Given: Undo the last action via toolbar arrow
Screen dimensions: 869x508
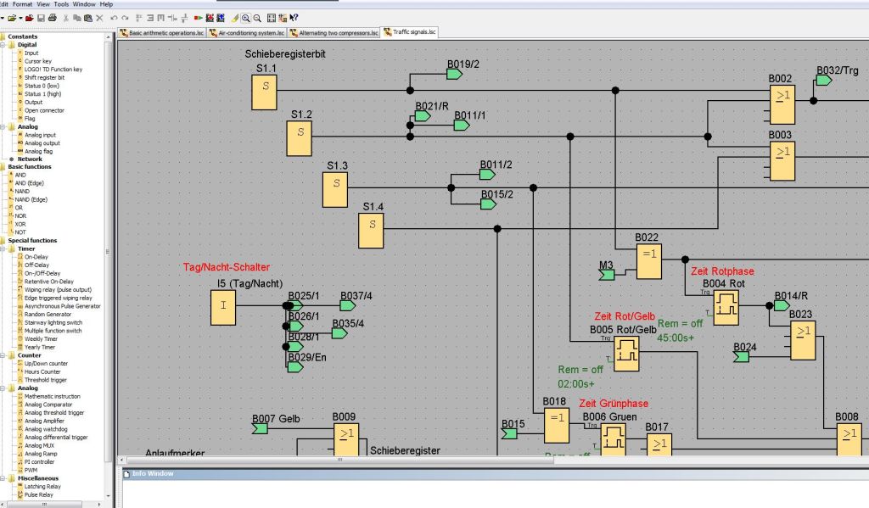Looking at the screenshot, I should [115, 19].
